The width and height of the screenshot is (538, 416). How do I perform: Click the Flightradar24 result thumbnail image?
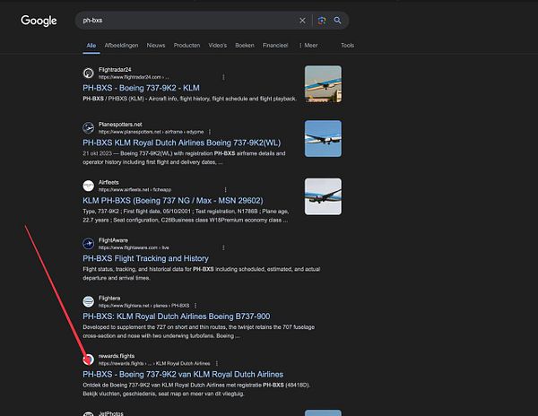click(323, 84)
